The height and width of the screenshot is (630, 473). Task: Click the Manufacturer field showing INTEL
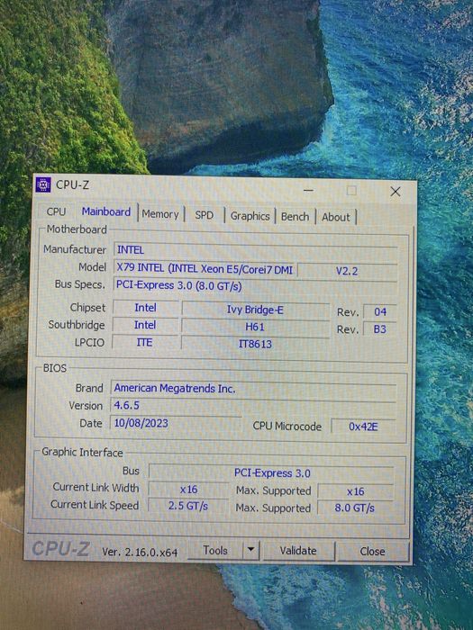pyautogui.click(x=256, y=250)
